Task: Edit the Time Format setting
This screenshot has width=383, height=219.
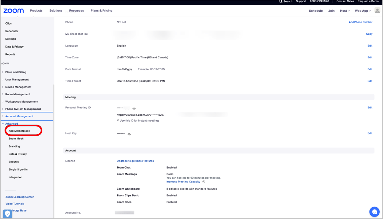Action: pos(370,81)
